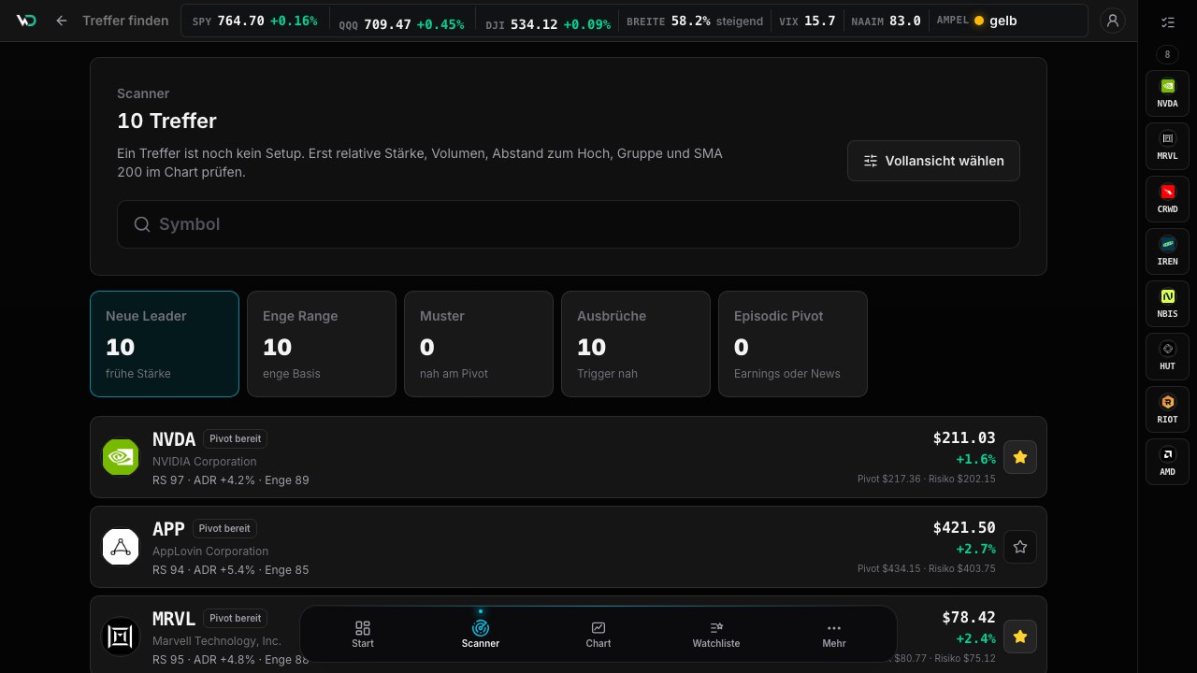This screenshot has width=1197, height=673.
Task: Open Mehr menu in bottom navigation
Action: (834, 635)
